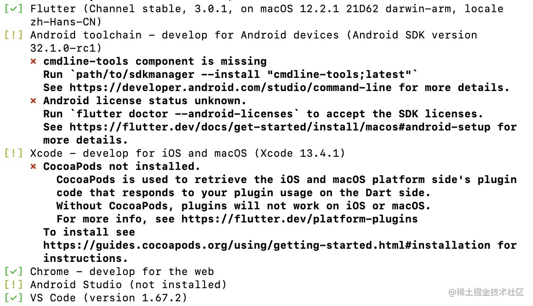This screenshot has height=306, width=533.
Task: Click the Juejin community watermark
Action: click(x=486, y=292)
